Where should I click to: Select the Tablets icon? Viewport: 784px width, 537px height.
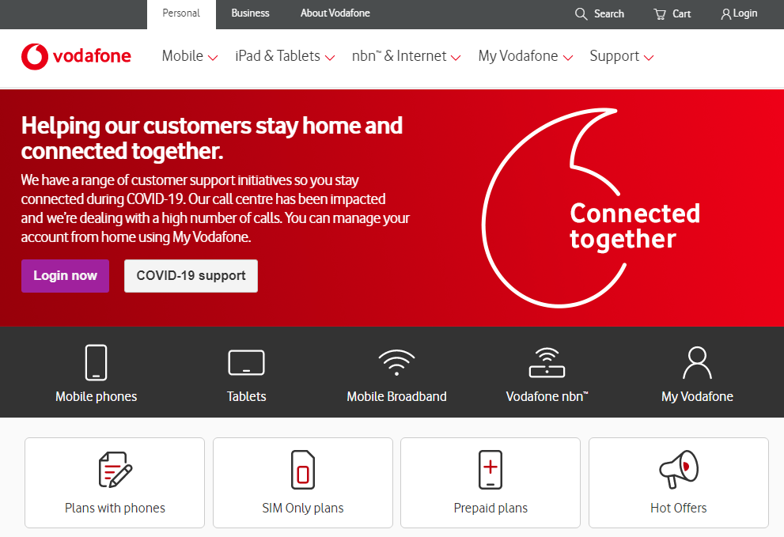point(247,362)
